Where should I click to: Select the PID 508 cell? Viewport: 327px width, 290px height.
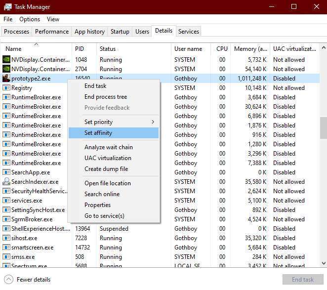click(x=80, y=257)
